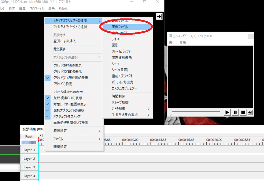
Task: Select パーティクル出力 entry
Action: [x=127, y=82]
